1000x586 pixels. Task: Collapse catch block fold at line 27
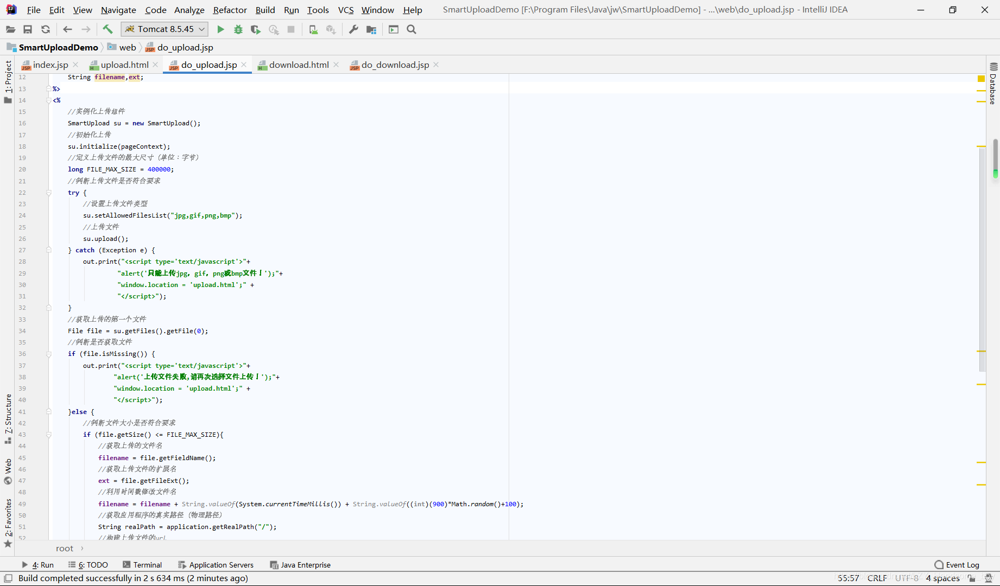[x=48, y=250]
